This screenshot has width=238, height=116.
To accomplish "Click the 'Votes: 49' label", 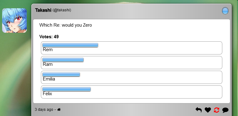I will point(49,37).
